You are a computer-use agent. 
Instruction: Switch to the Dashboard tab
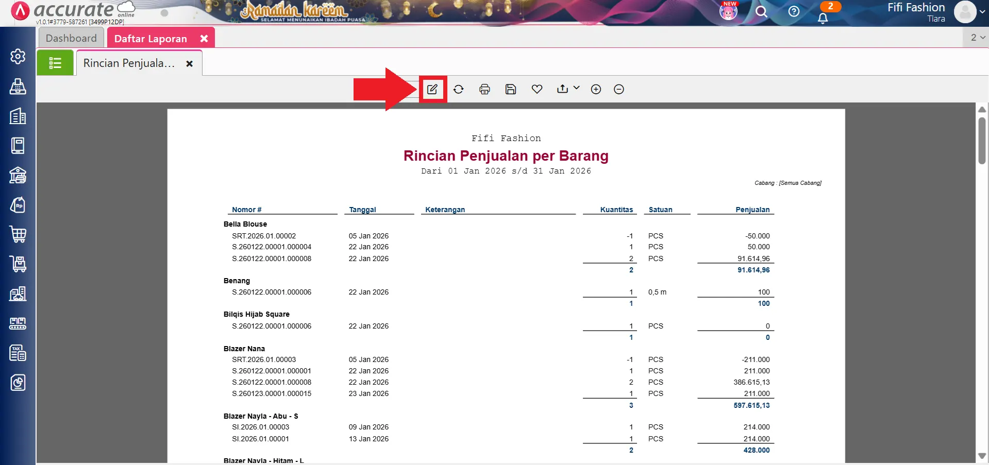pyautogui.click(x=71, y=38)
